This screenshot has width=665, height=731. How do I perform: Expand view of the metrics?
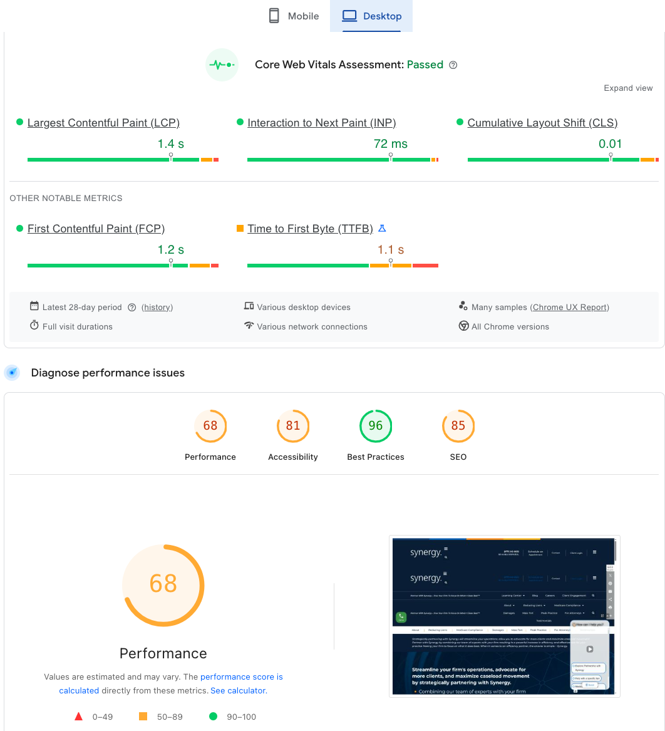[x=628, y=88]
